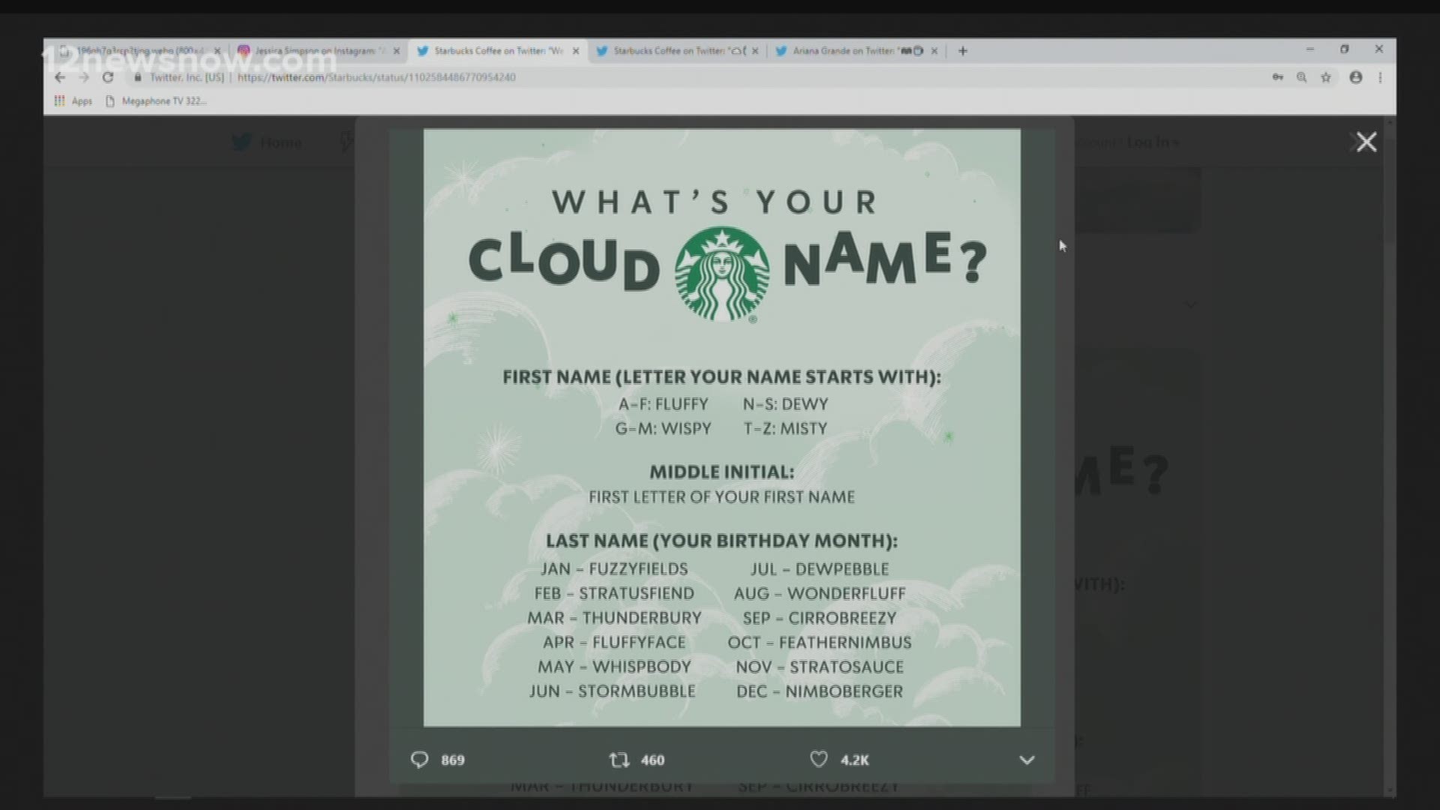Click the retweet icon
The height and width of the screenshot is (810, 1440).
point(619,760)
